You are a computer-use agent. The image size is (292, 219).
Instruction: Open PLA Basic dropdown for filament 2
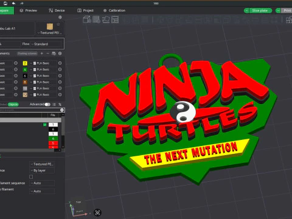click(43, 63)
